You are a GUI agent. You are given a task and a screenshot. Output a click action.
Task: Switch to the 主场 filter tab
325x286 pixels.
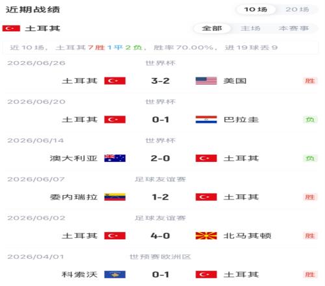tap(250, 29)
